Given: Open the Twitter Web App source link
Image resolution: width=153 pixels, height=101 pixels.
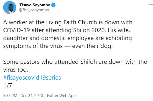Looking at the screenshot, I should coord(61,96).
